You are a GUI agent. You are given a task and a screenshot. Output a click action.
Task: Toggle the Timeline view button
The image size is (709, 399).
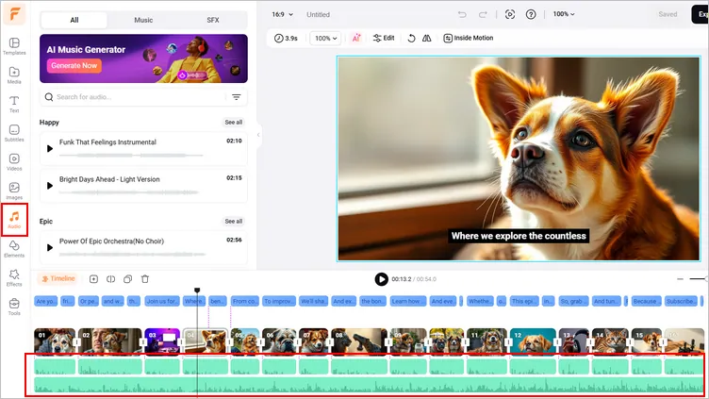pos(57,279)
